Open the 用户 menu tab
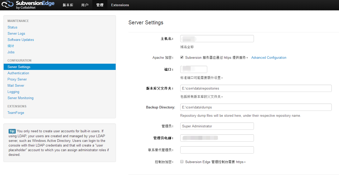 [x=85, y=5]
